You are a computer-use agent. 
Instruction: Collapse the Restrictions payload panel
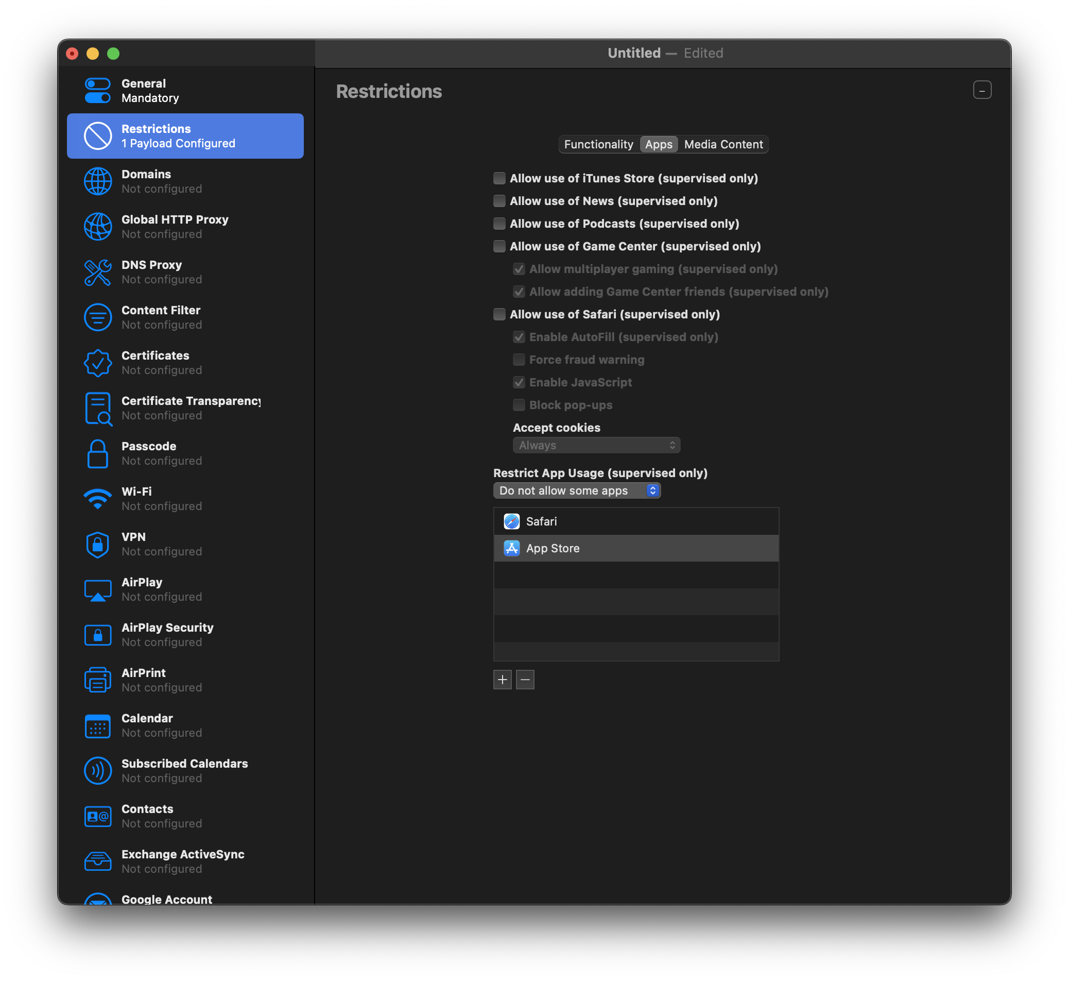pos(982,90)
